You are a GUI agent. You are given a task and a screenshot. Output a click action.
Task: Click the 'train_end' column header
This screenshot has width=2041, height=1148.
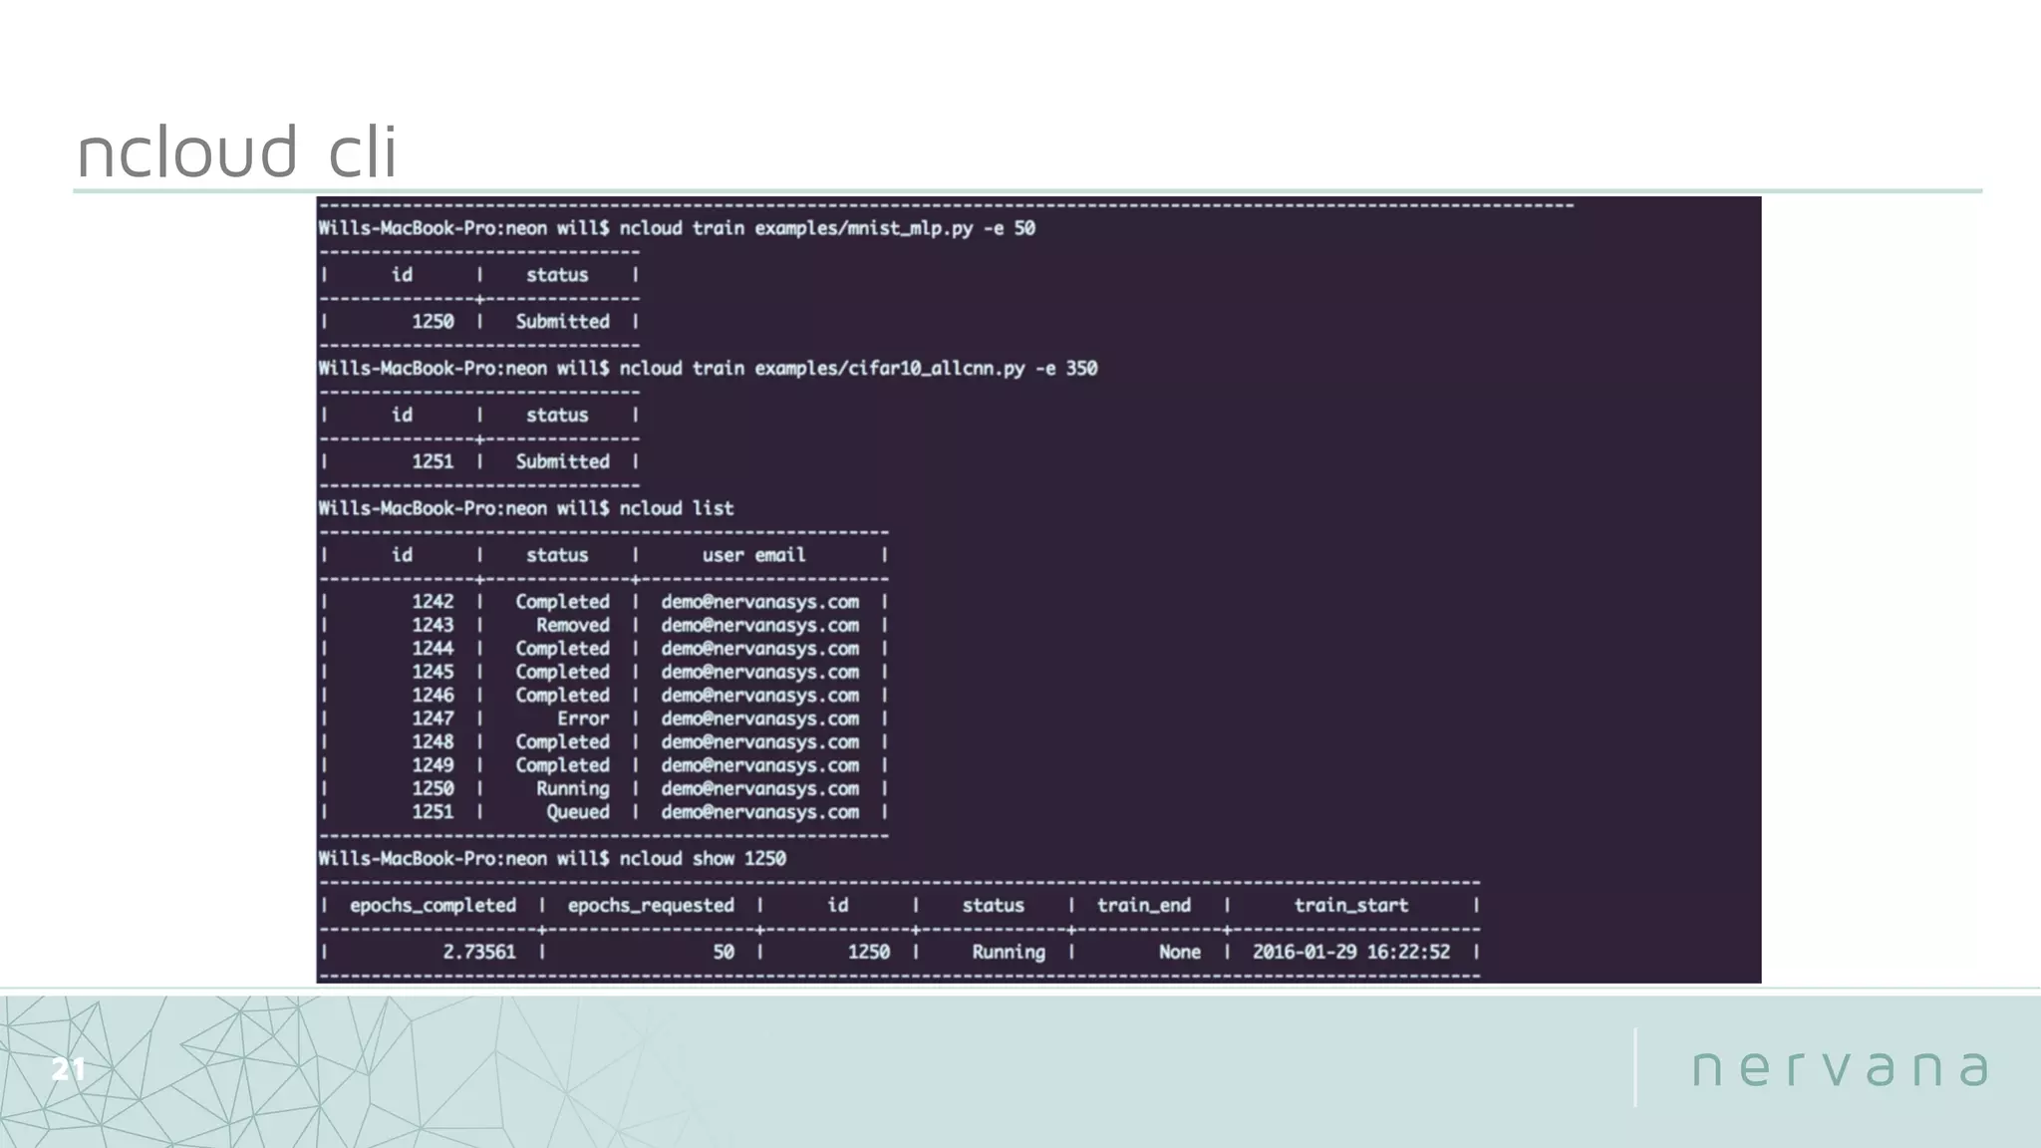pyautogui.click(x=1144, y=906)
